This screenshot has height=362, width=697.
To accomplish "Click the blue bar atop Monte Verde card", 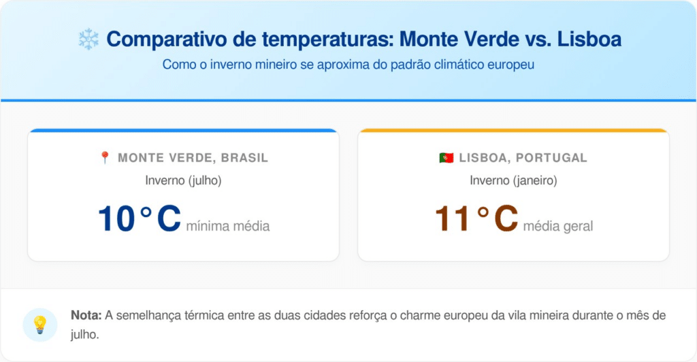I will (183, 130).
